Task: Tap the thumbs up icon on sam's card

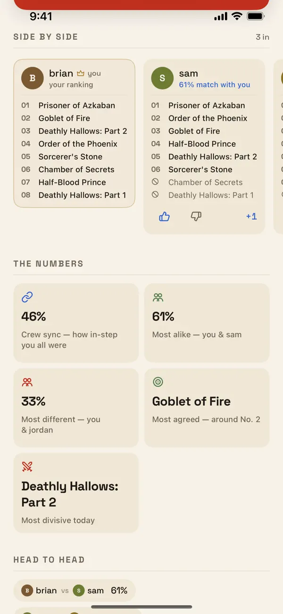Action: (164, 216)
